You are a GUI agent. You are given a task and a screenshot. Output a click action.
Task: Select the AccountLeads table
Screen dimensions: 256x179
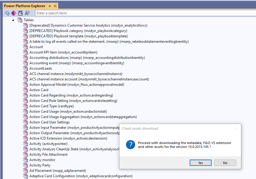tap(41, 68)
